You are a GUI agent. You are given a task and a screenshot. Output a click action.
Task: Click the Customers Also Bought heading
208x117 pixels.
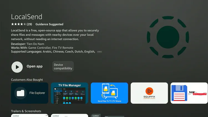coord(27,80)
